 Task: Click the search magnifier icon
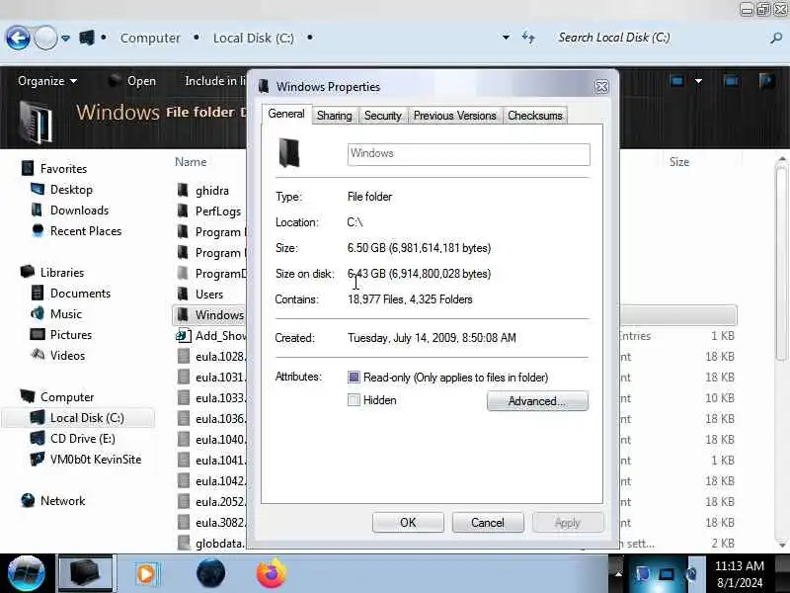pos(776,38)
